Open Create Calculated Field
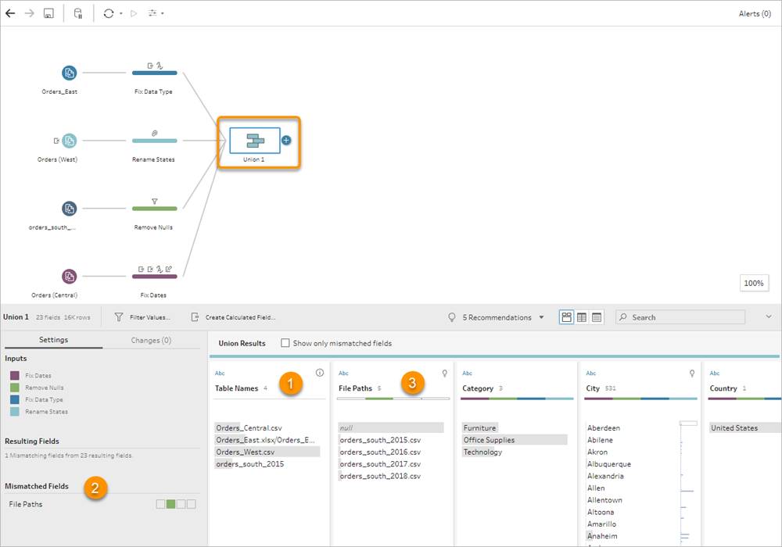The height and width of the screenshot is (547, 782). (233, 317)
